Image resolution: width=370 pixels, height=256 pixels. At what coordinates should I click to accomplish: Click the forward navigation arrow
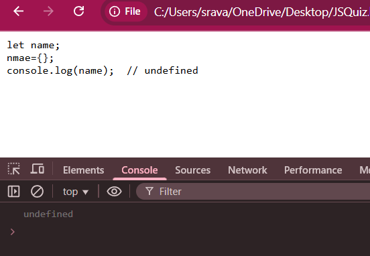[x=49, y=11]
